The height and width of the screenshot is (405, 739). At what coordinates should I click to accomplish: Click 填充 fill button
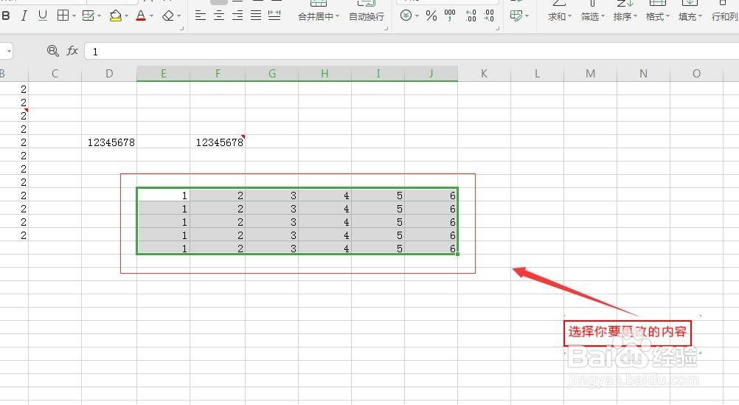687,16
